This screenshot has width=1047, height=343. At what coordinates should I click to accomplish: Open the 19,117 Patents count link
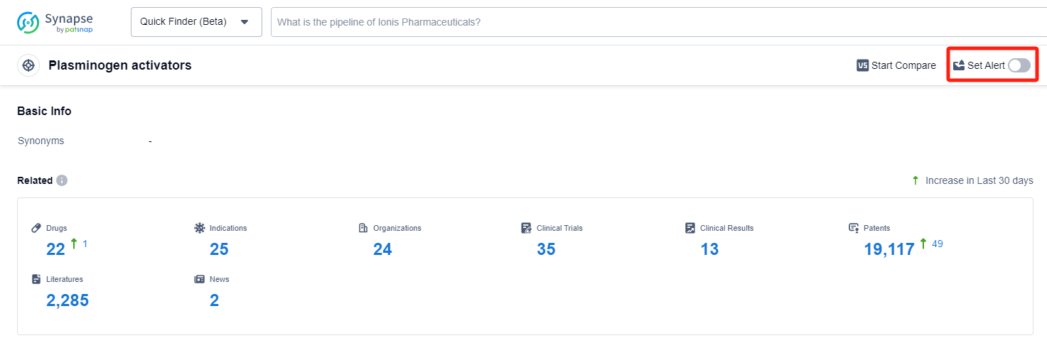point(888,249)
